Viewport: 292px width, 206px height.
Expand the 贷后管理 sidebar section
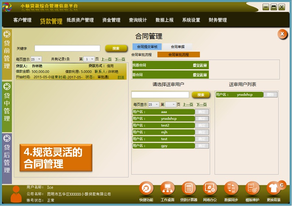coord(7,154)
